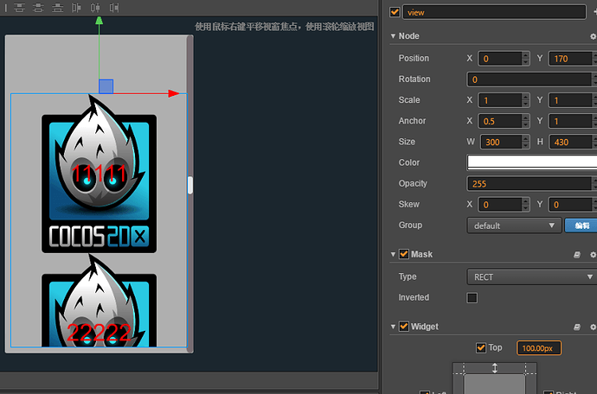Click the Size W field showing 300
This screenshot has width=597, height=394.
point(501,143)
